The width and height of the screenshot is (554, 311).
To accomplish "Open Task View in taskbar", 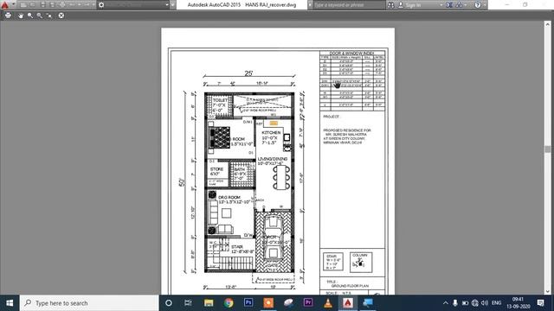I will (x=188, y=303).
